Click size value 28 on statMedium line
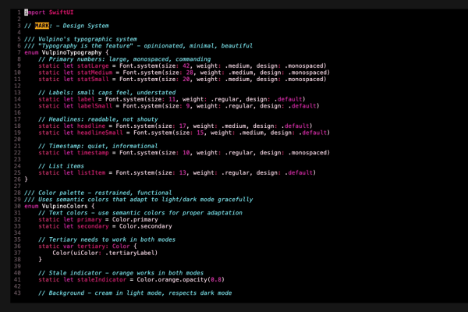 click(x=190, y=73)
